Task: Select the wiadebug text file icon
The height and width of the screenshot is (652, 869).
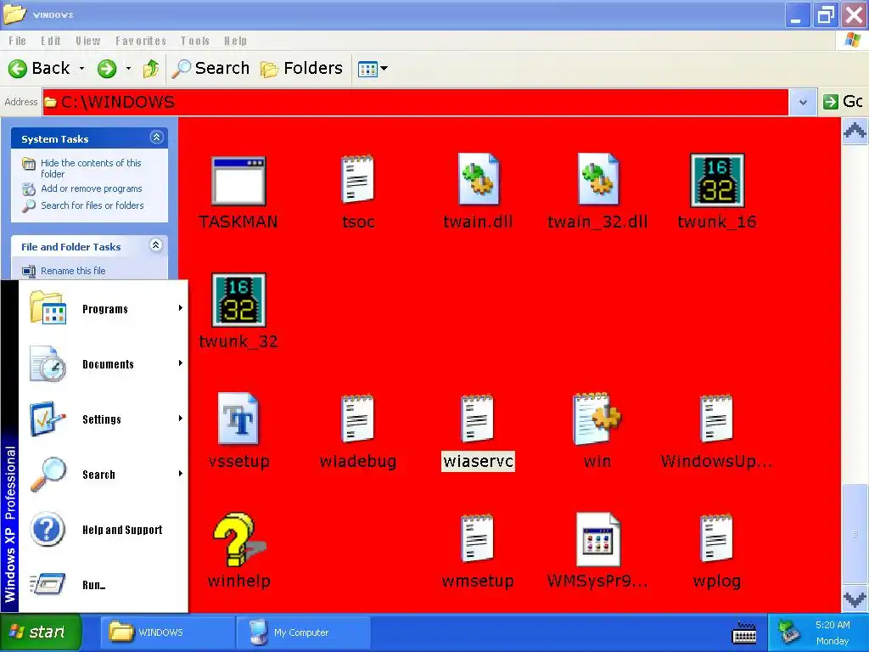Action: 357,419
